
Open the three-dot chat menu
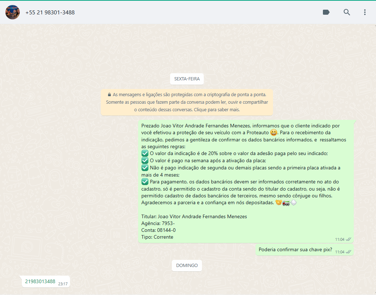coord(365,12)
